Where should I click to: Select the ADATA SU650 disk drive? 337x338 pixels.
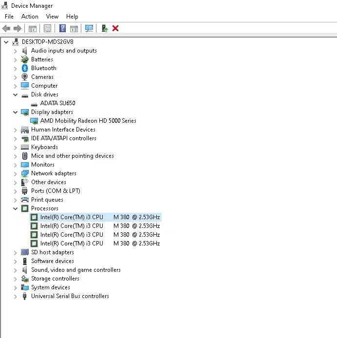click(57, 103)
